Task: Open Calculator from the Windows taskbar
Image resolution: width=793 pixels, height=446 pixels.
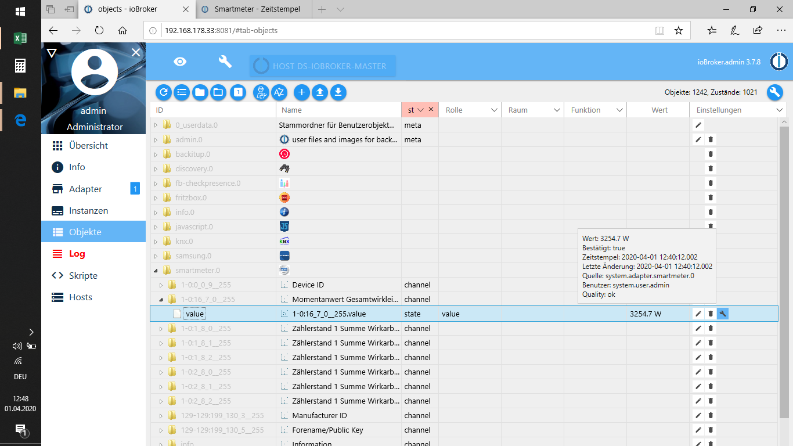Action: pyautogui.click(x=20, y=66)
